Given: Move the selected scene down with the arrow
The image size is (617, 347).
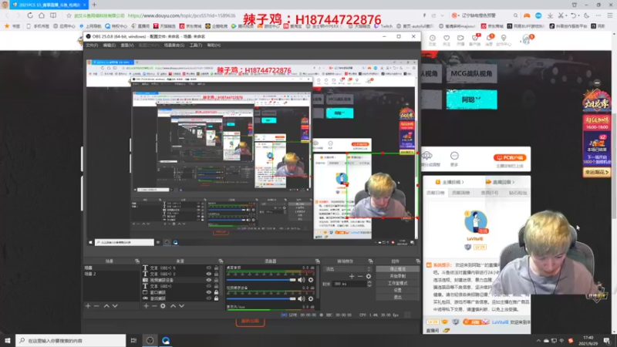Looking at the screenshot, I should [115, 305].
